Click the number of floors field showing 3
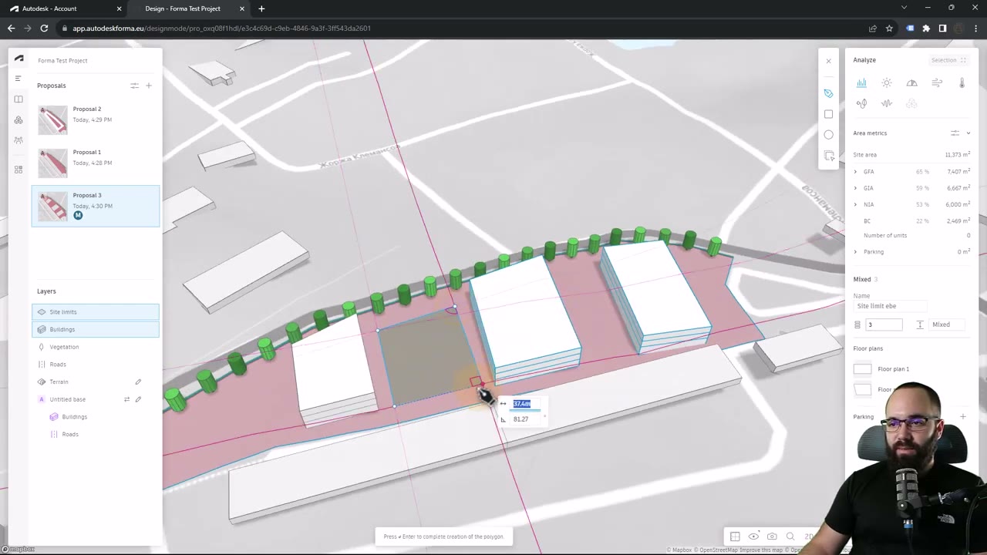This screenshot has width=987, height=555. tap(884, 325)
